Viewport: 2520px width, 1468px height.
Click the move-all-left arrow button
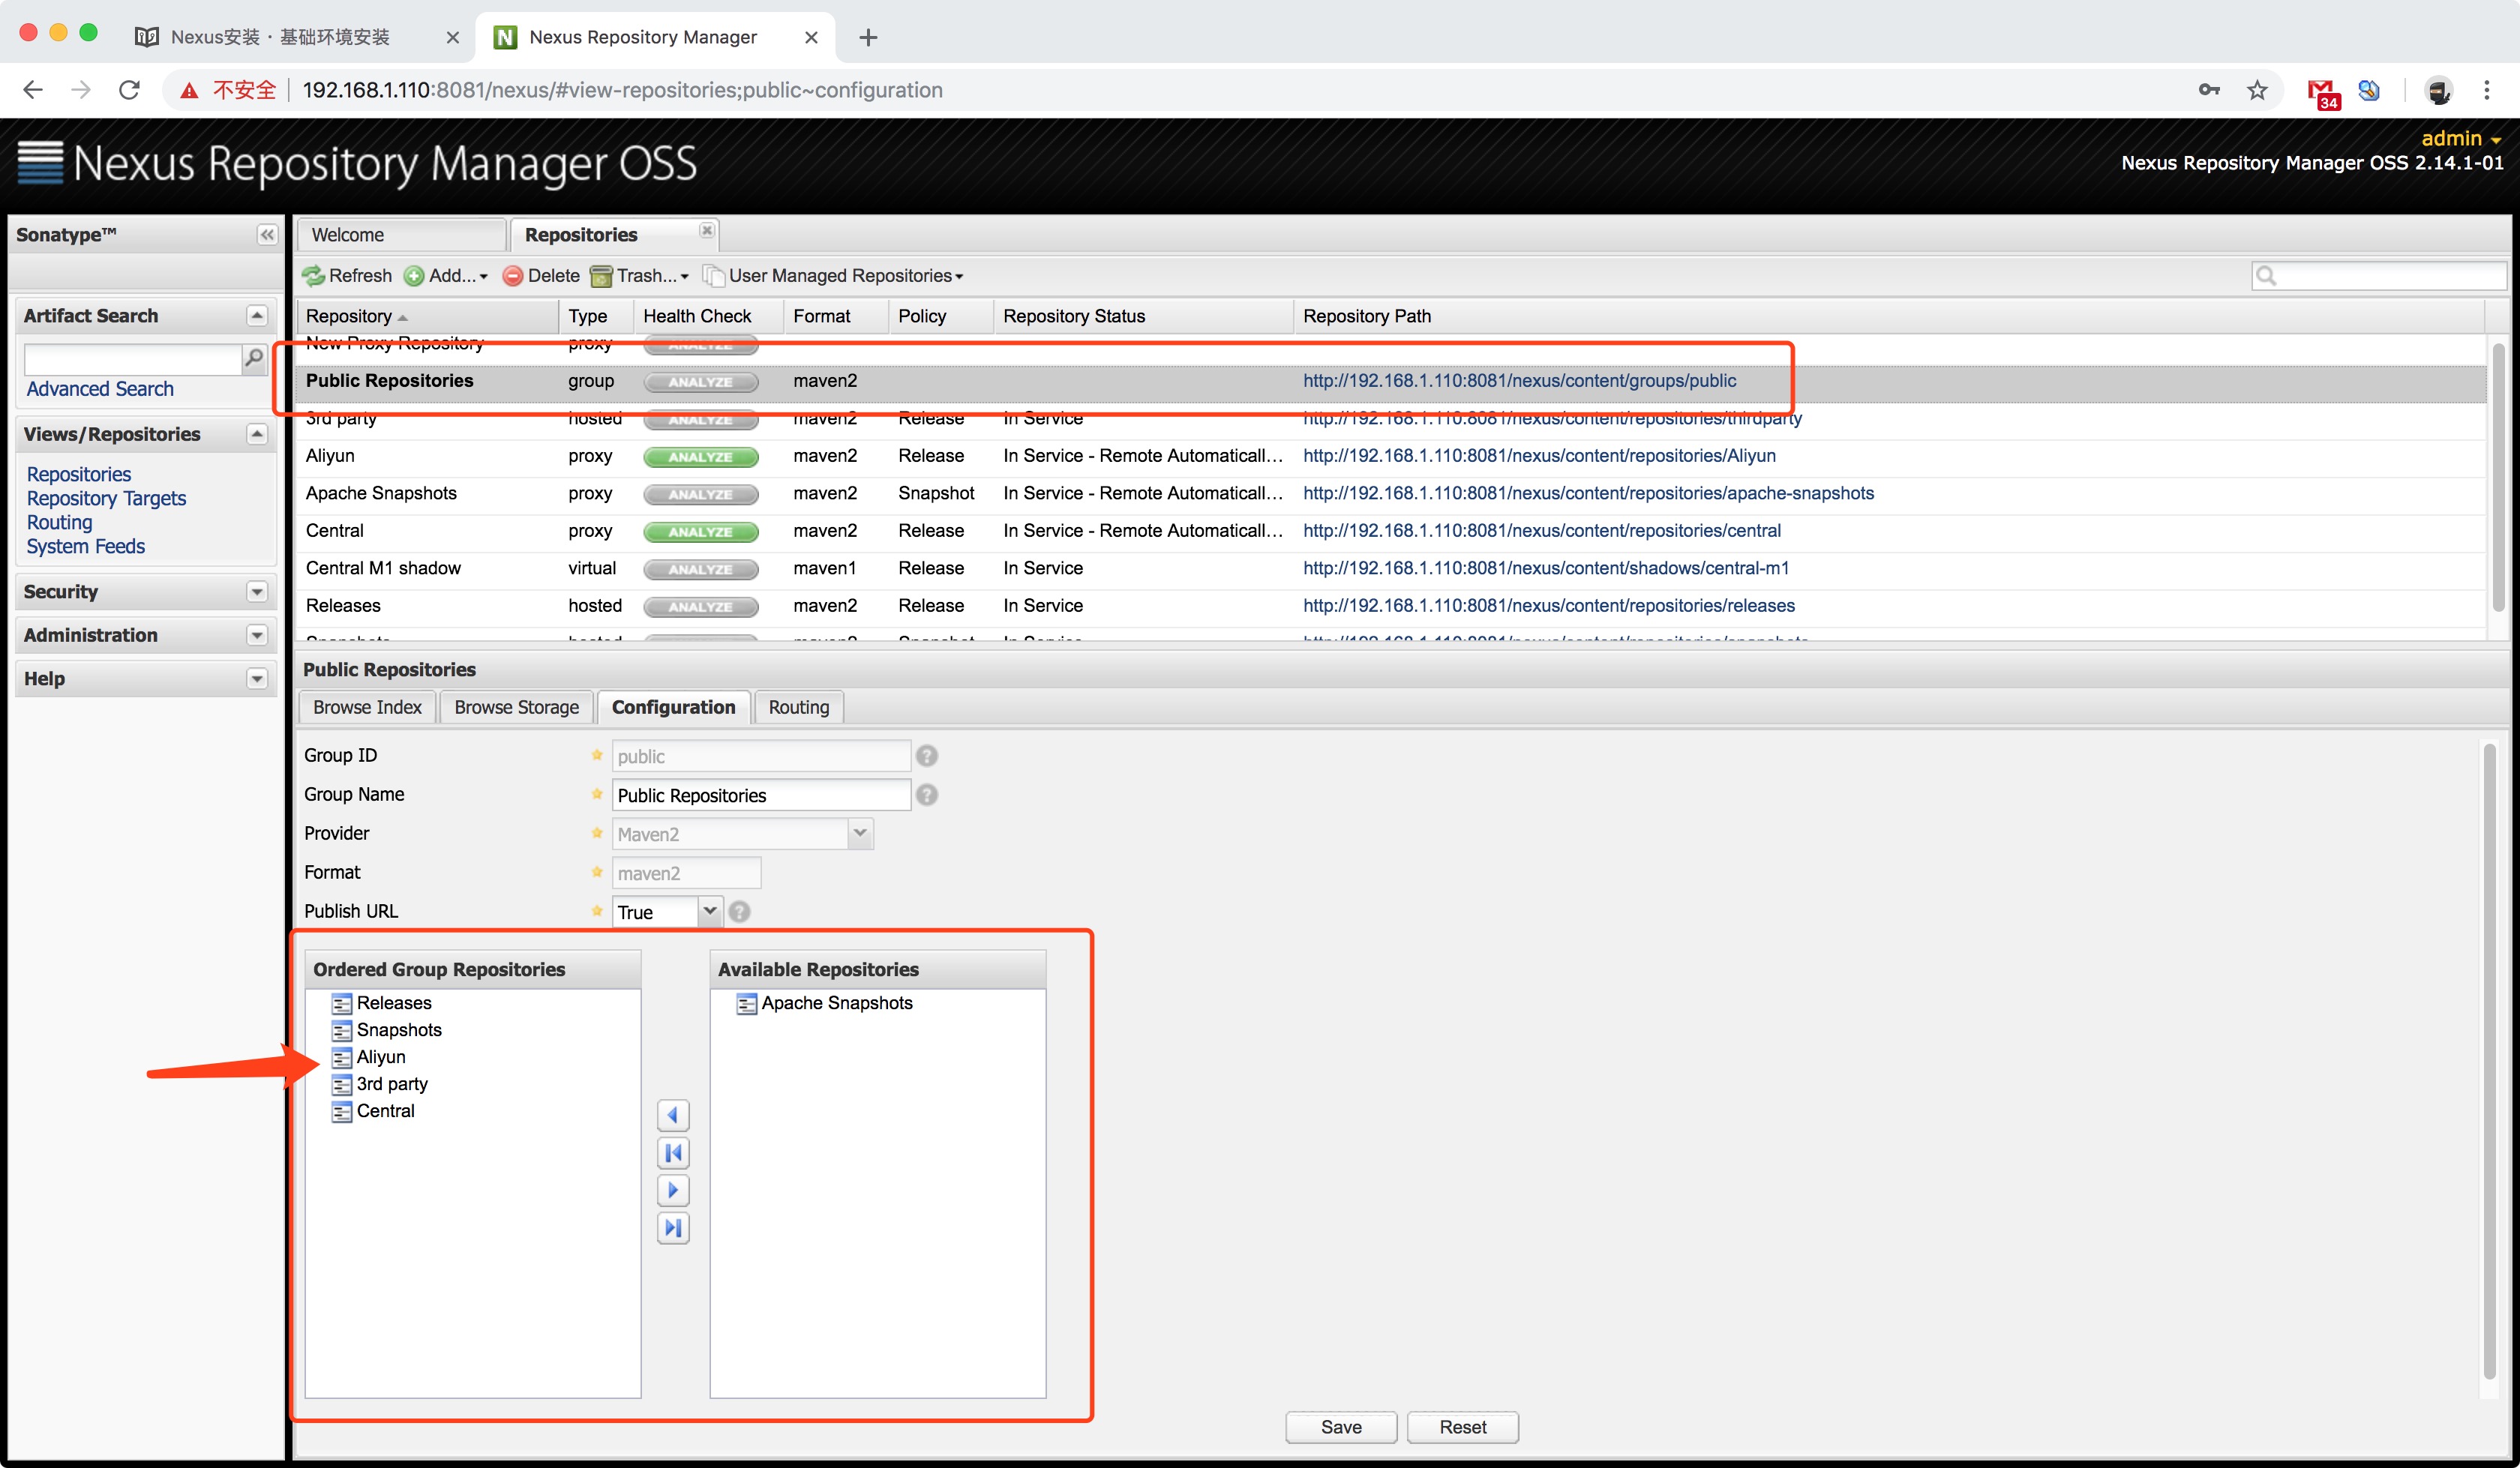673,1153
